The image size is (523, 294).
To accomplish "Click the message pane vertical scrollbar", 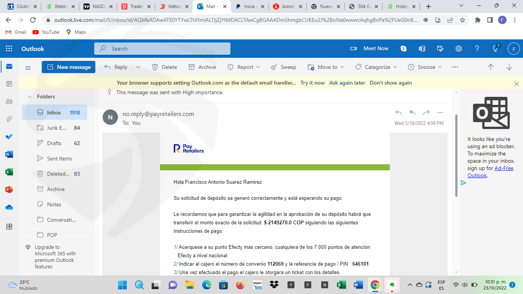I will tap(456, 155).
